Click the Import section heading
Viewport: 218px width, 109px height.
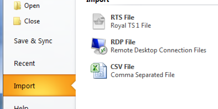pos(98,1)
